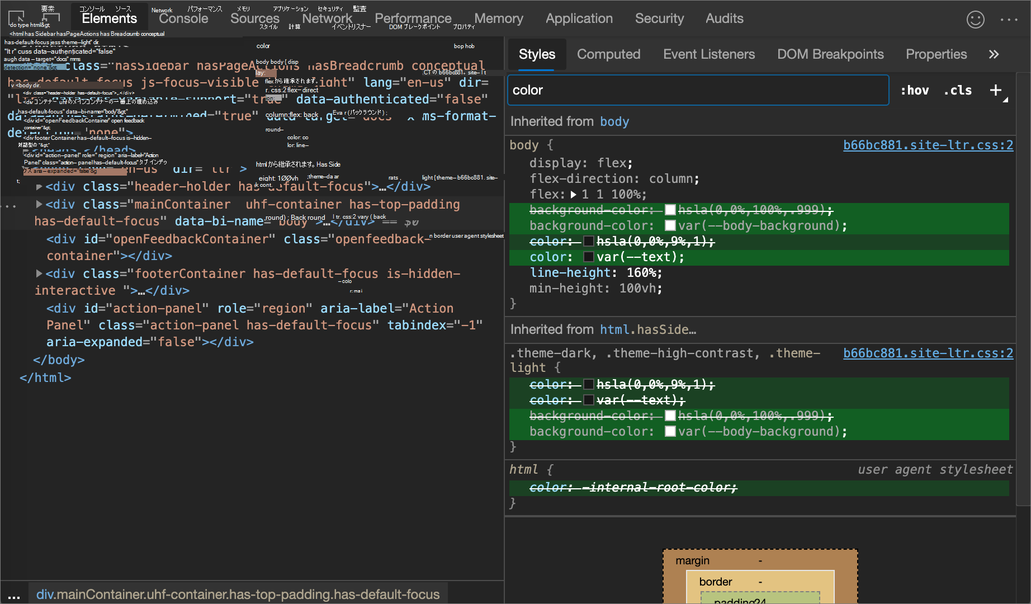Toggle the :hov element state panel
This screenshot has width=1031, height=604.
click(914, 90)
